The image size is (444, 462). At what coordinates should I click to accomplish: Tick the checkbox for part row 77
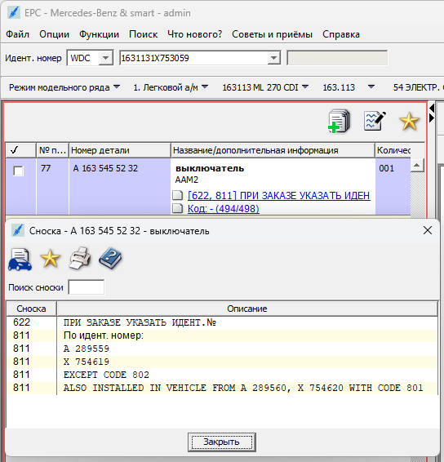pos(18,171)
